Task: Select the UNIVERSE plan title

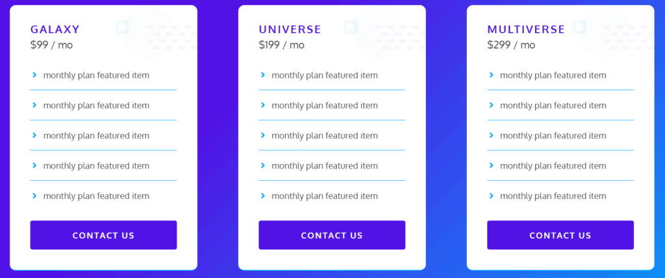Action: (290, 29)
